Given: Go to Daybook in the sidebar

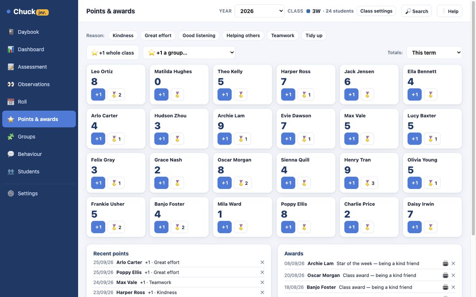Looking at the screenshot, I should coord(39,32).
